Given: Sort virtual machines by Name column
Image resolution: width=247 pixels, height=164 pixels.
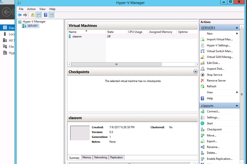Looking at the screenshot, I should 86,32.
